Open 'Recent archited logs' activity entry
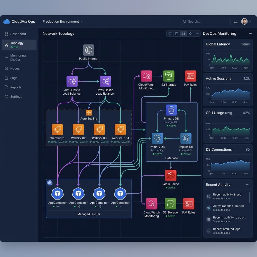This screenshot has height=257, width=257. coord(227,231)
